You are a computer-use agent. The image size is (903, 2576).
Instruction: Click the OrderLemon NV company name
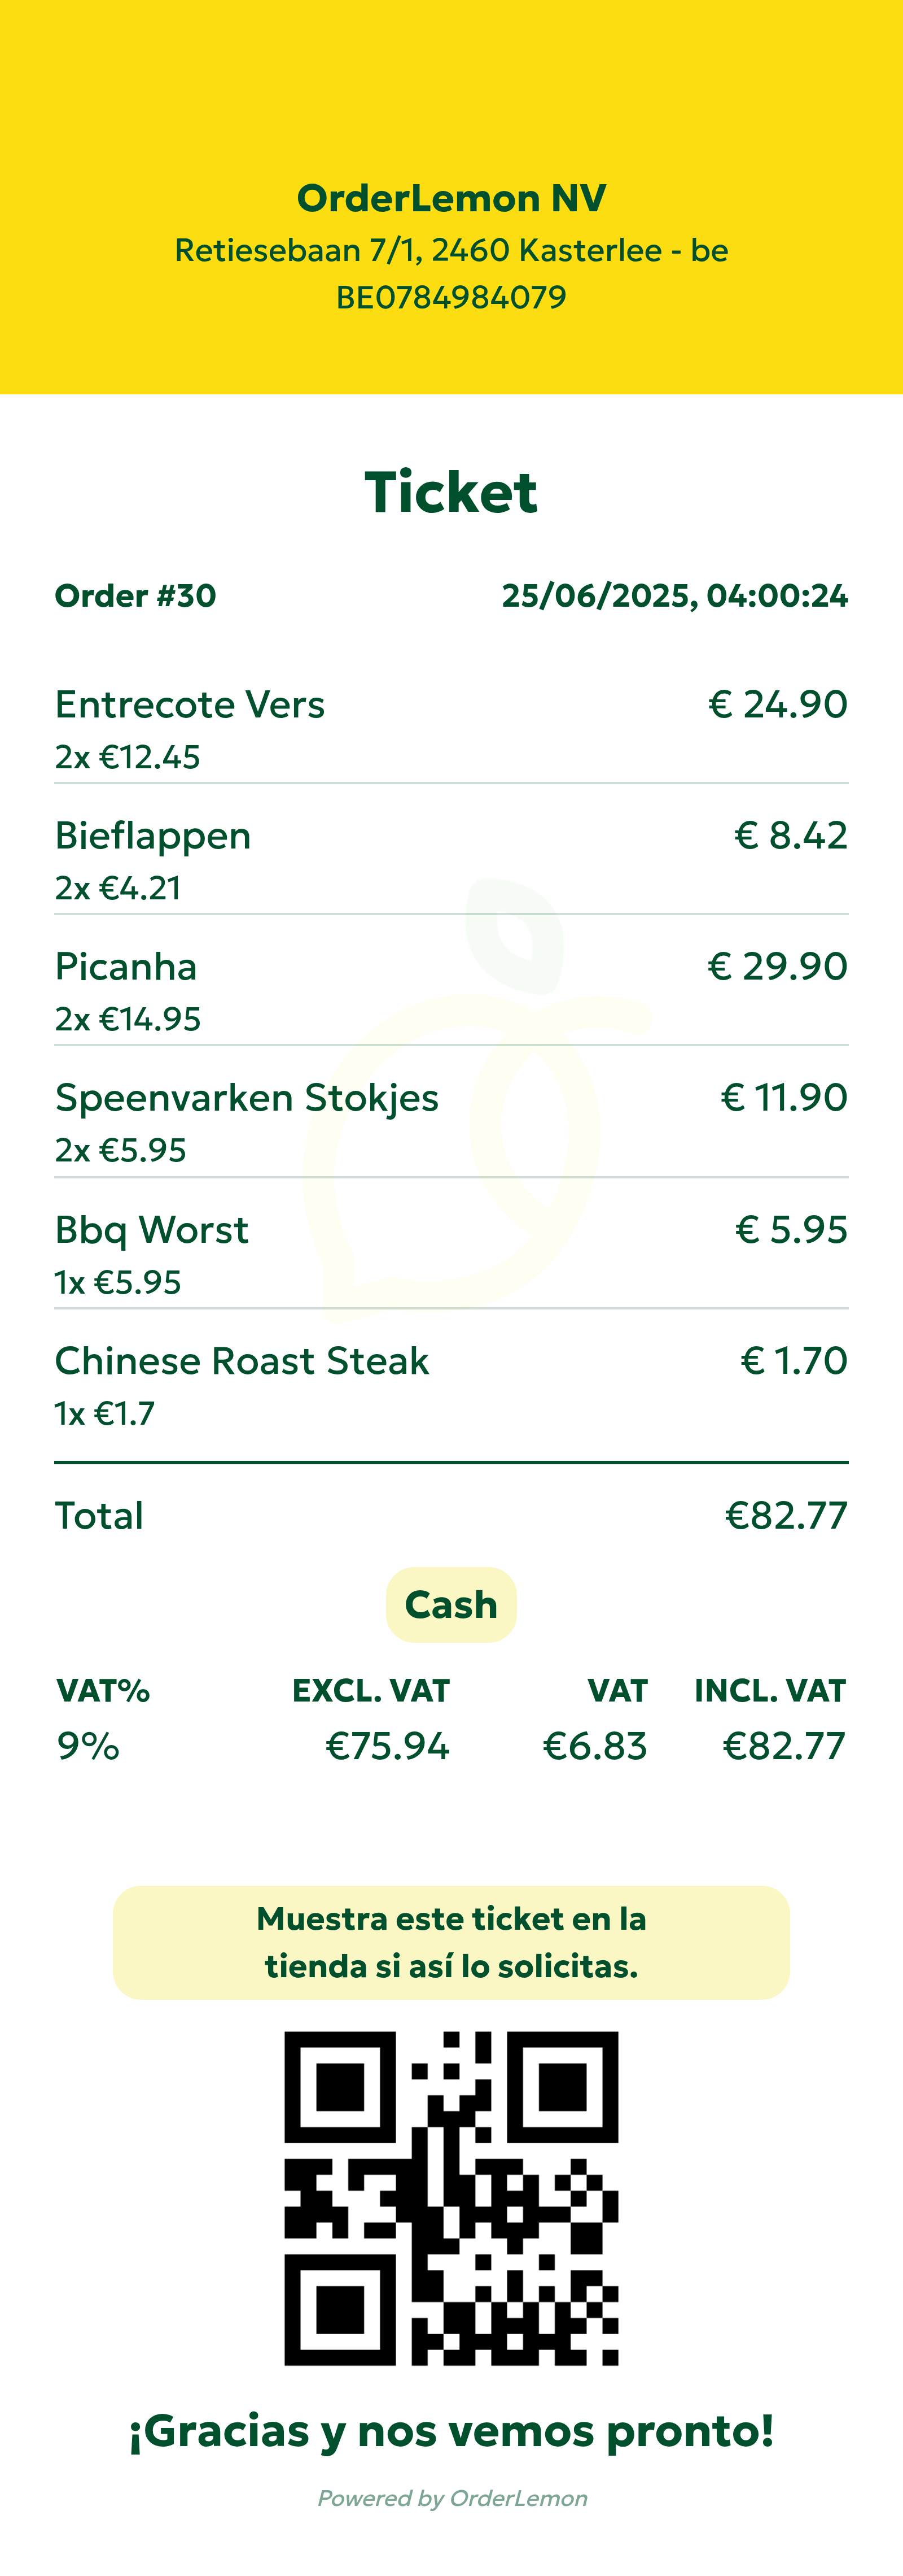[450, 198]
